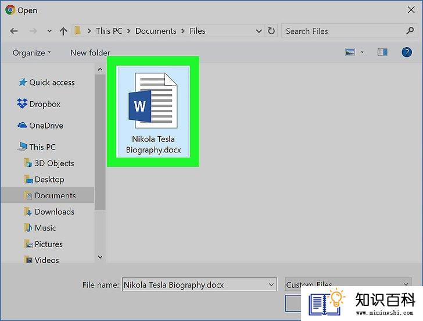Image resolution: width=423 pixels, height=321 pixels.
Task: Click the This PC computer icon
Action: tap(23, 147)
